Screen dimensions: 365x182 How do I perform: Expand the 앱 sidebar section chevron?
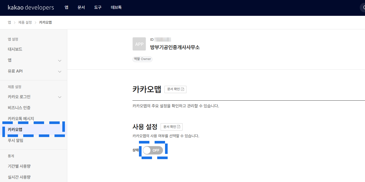pyautogui.click(x=60, y=61)
